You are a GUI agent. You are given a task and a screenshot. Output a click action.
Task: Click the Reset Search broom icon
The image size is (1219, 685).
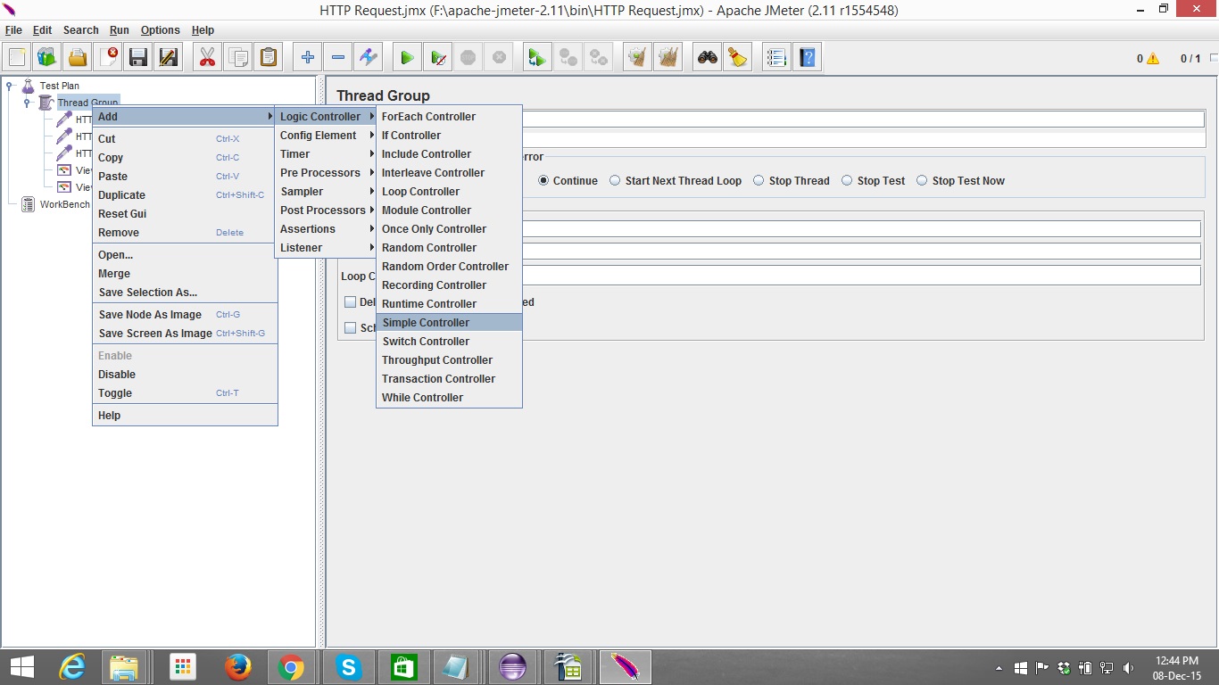738,58
